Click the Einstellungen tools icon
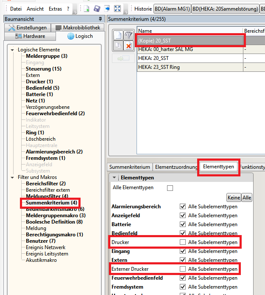Screen dimensions: 265x295 [12, 28]
